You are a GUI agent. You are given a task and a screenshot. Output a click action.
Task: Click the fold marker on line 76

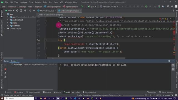click(x=46, y=40)
